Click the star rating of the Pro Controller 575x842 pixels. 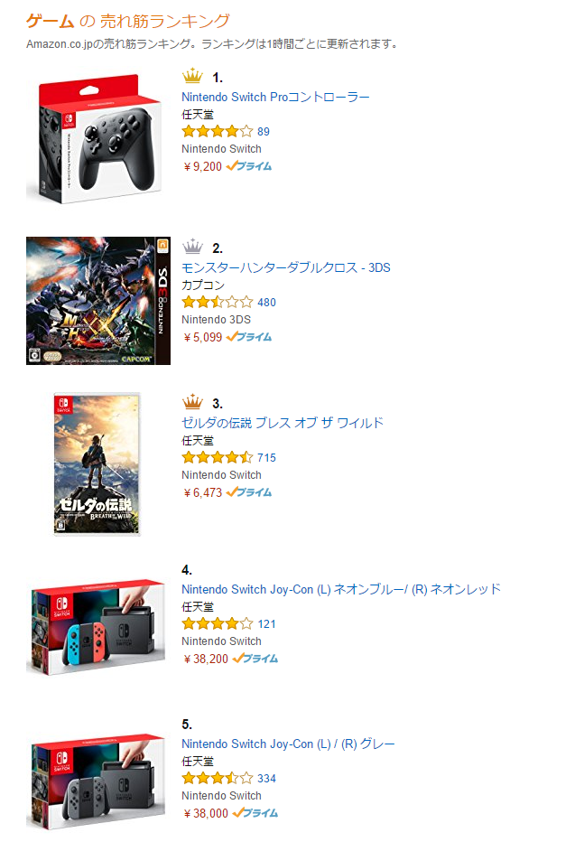[218, 131]
